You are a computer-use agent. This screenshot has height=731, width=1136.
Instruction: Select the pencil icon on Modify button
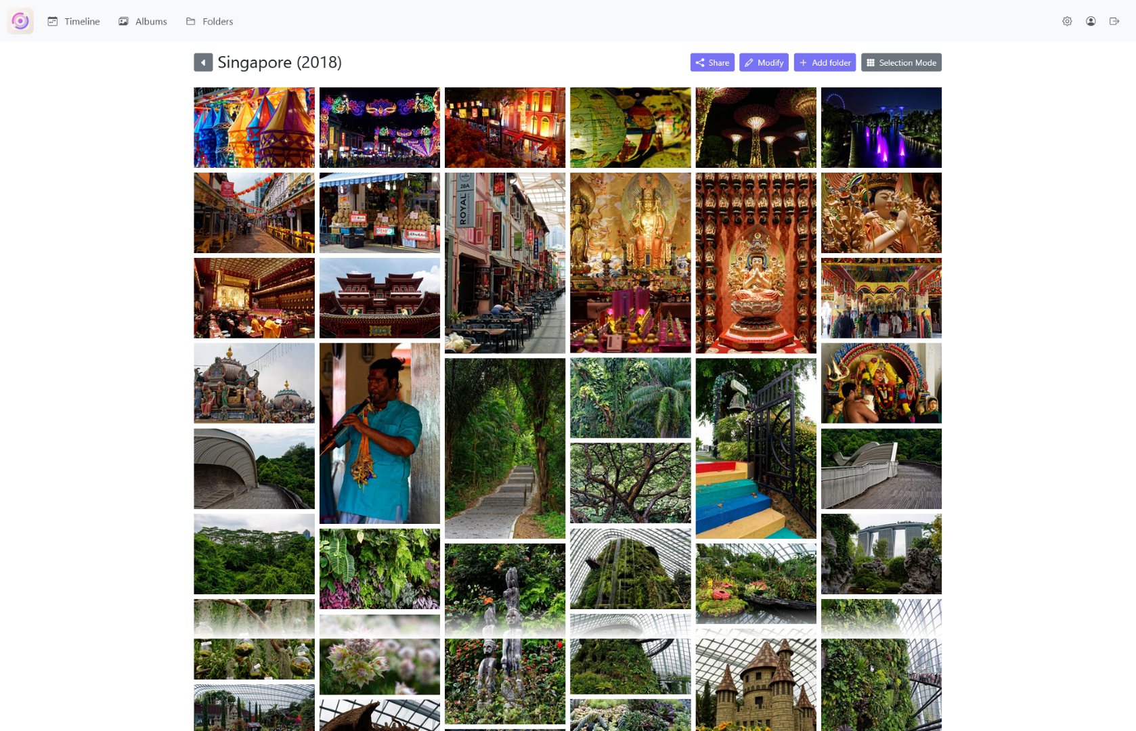tap(749, 62)
